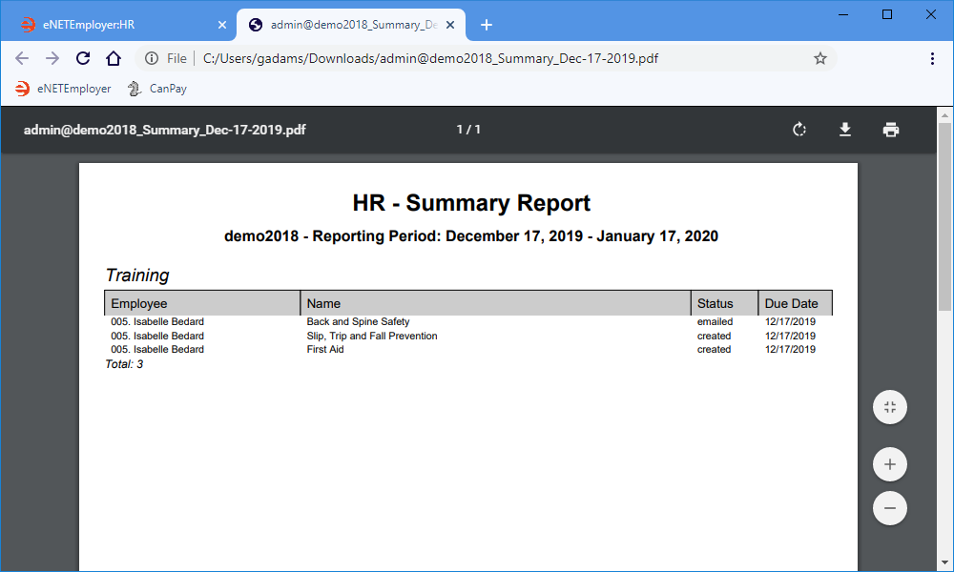The image size is (954, 572).
Task: Click employee name in Back and Spine row
Action: click(157, 321)
